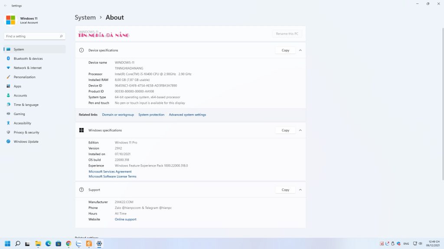The width and height of the screenshot is (444, 249).
Task: Collapse the Device specifications section
Action: tap(300, 50)
